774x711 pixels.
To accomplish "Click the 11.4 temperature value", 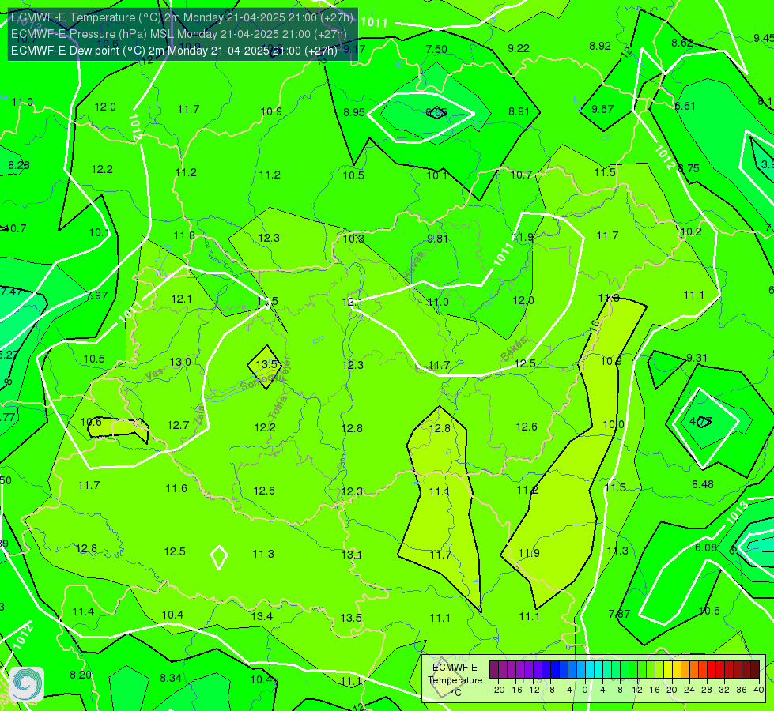I will [83, 611].
